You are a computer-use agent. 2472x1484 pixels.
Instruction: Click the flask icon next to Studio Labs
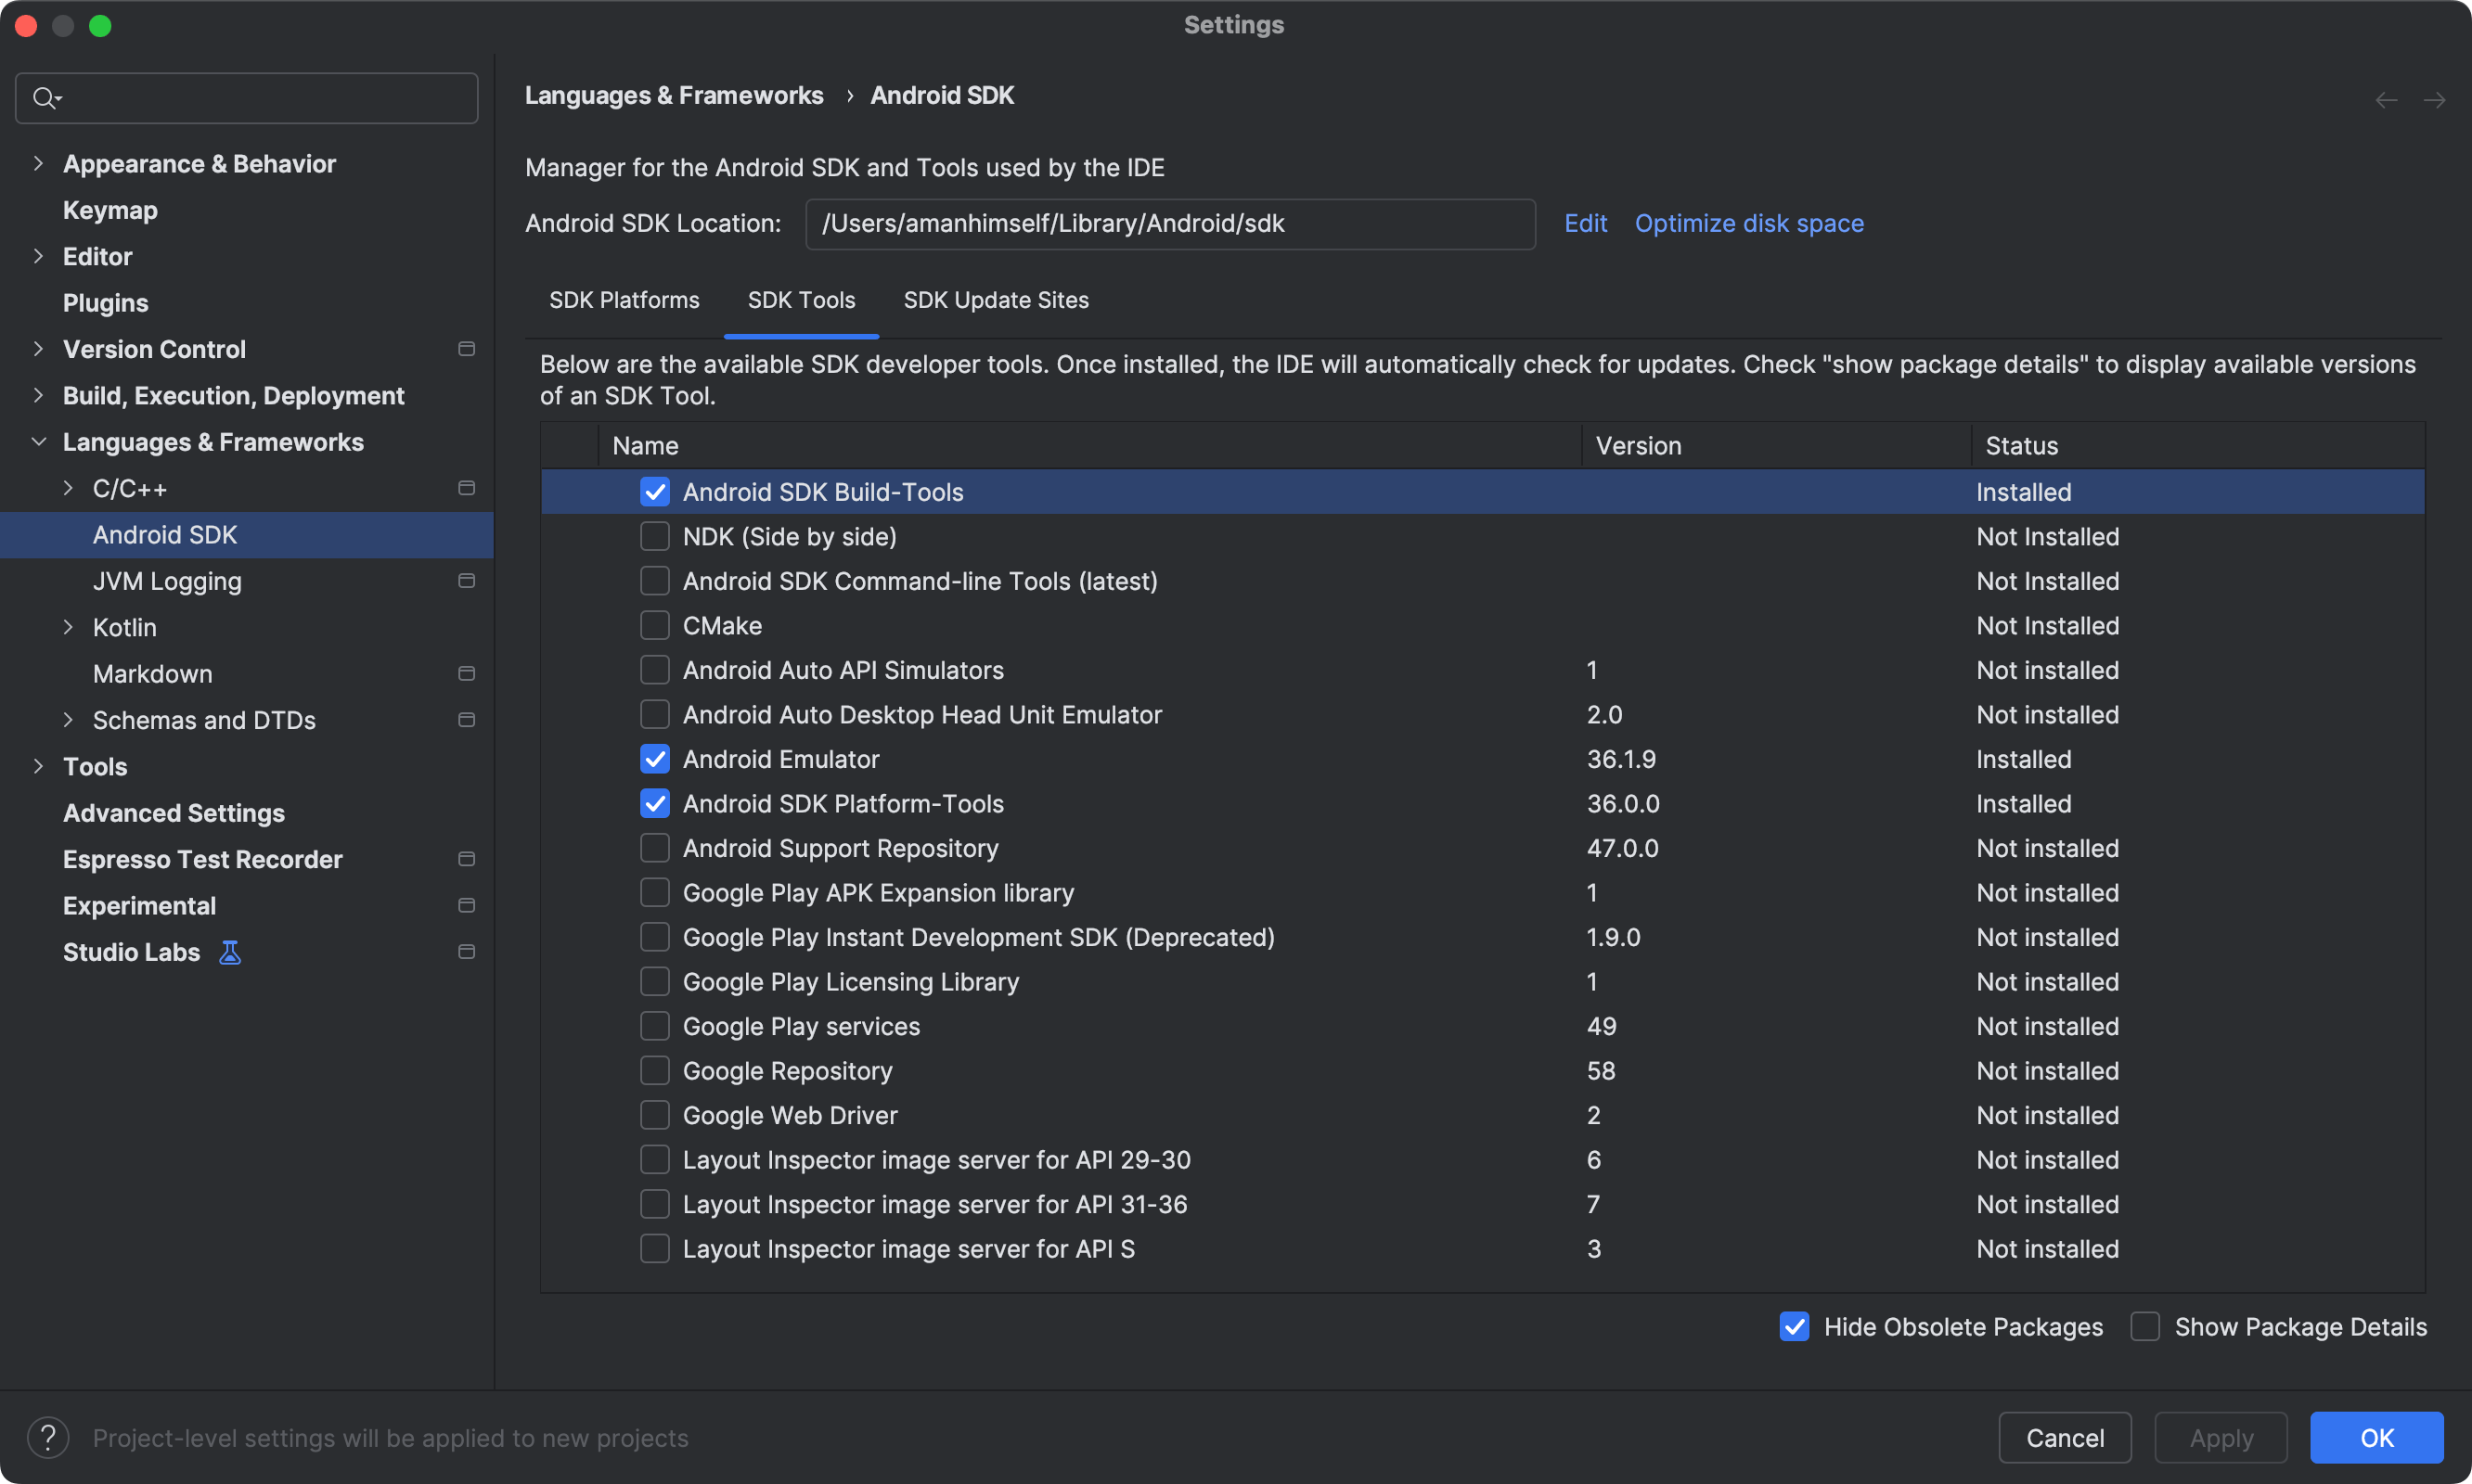pos(229,952)
